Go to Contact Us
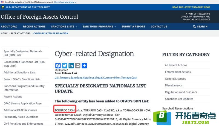219x126 pixels. [x=159, y=27]
